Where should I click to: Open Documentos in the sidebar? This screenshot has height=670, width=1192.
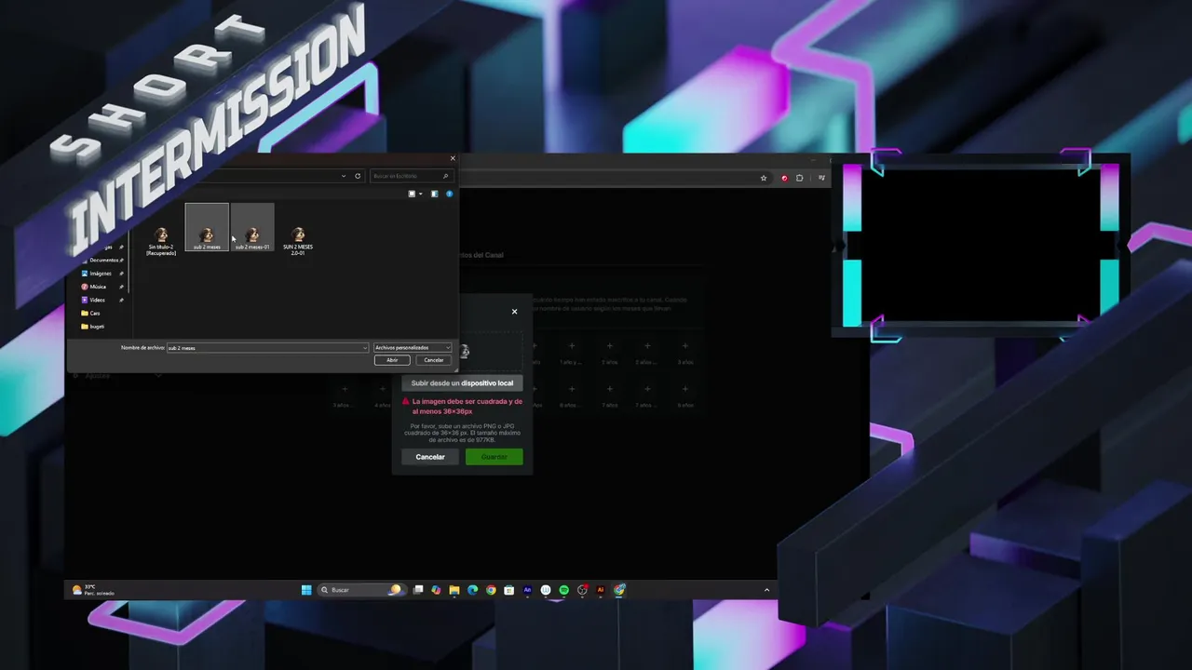[103, 260]
